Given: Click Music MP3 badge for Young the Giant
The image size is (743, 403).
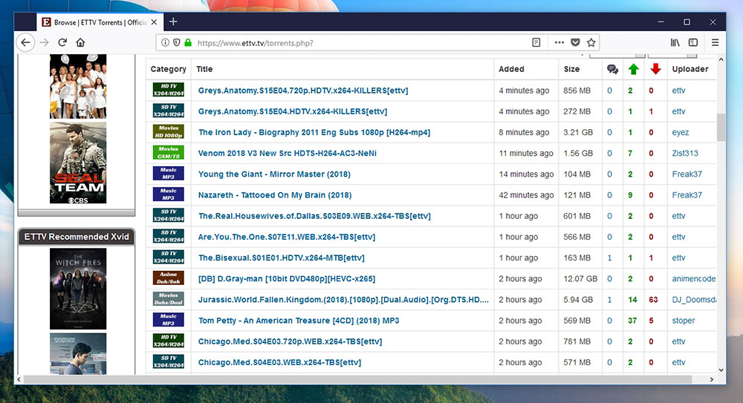Looking at the screenshot, I should click(x=168, y=174).
